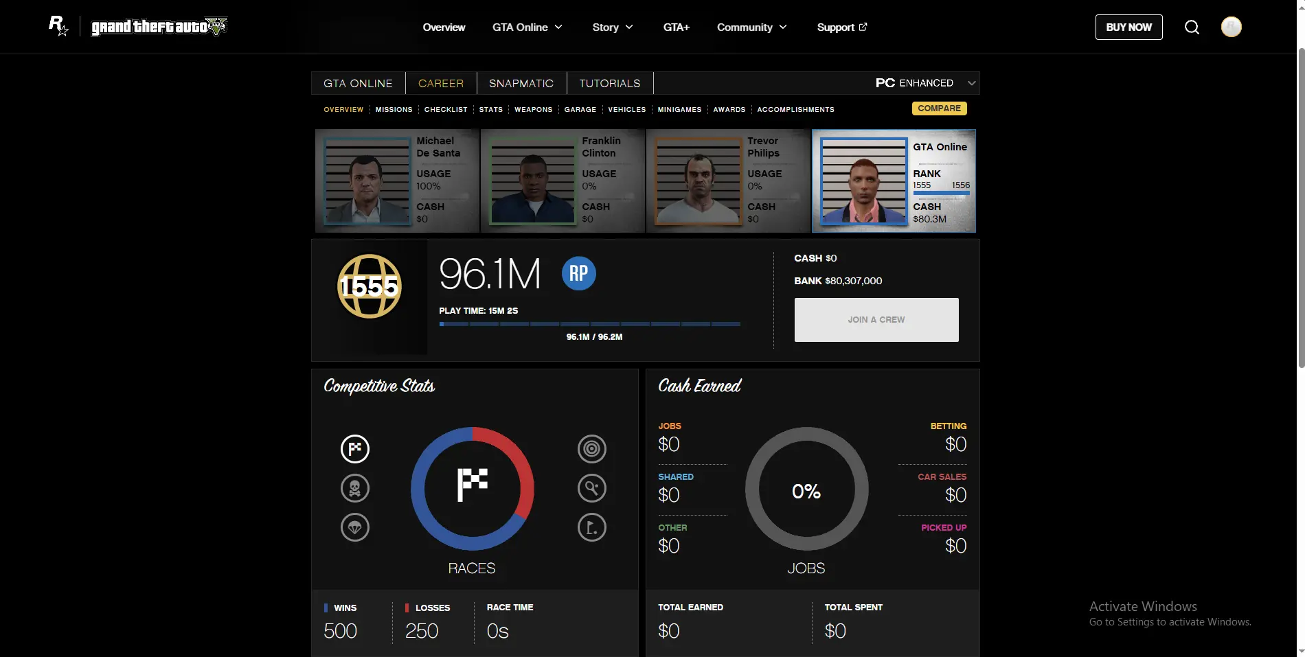Image resolution: width=1305 pixels, height=657 pixels.
Task: Open the search magnifier icon
Action: coord(1192,27)
